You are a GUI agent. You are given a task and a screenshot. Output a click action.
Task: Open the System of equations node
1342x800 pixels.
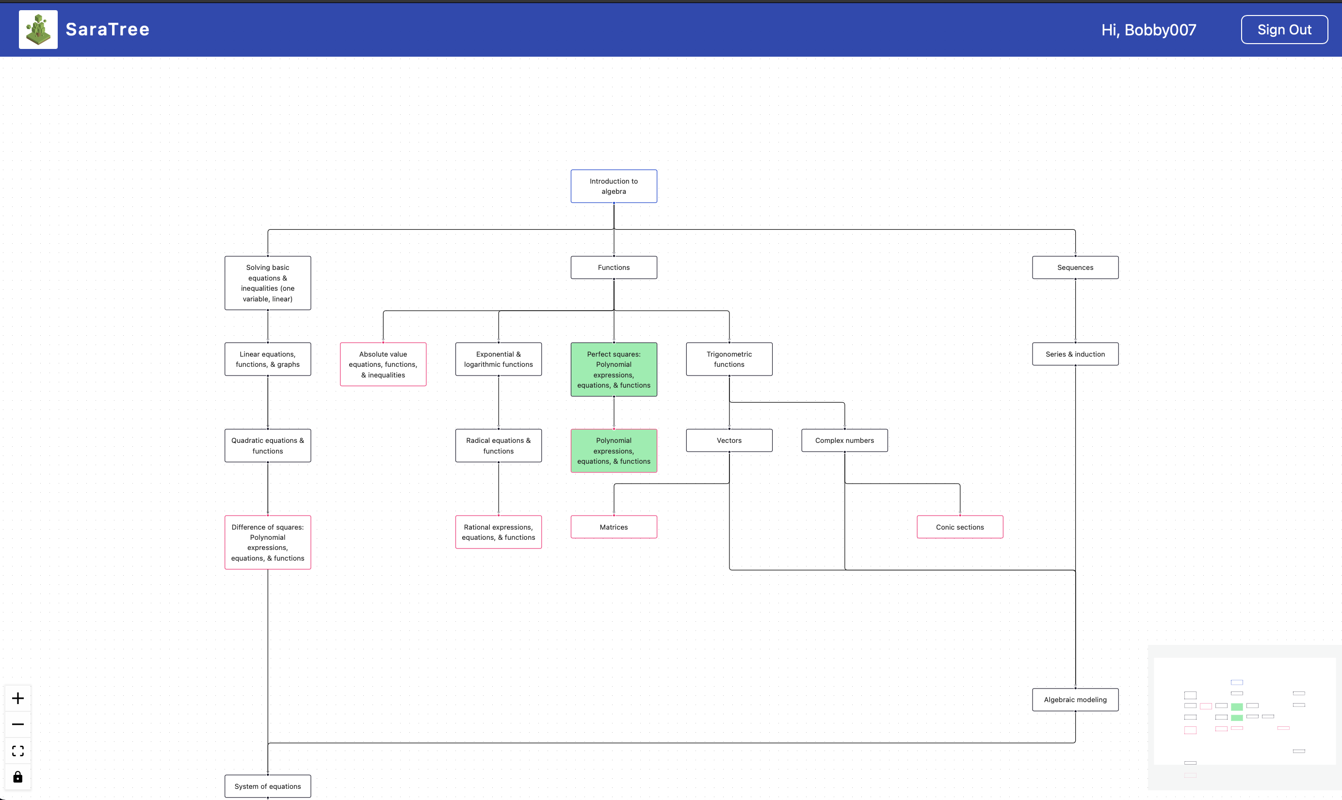pyautogui.click(x=268, y=786)
